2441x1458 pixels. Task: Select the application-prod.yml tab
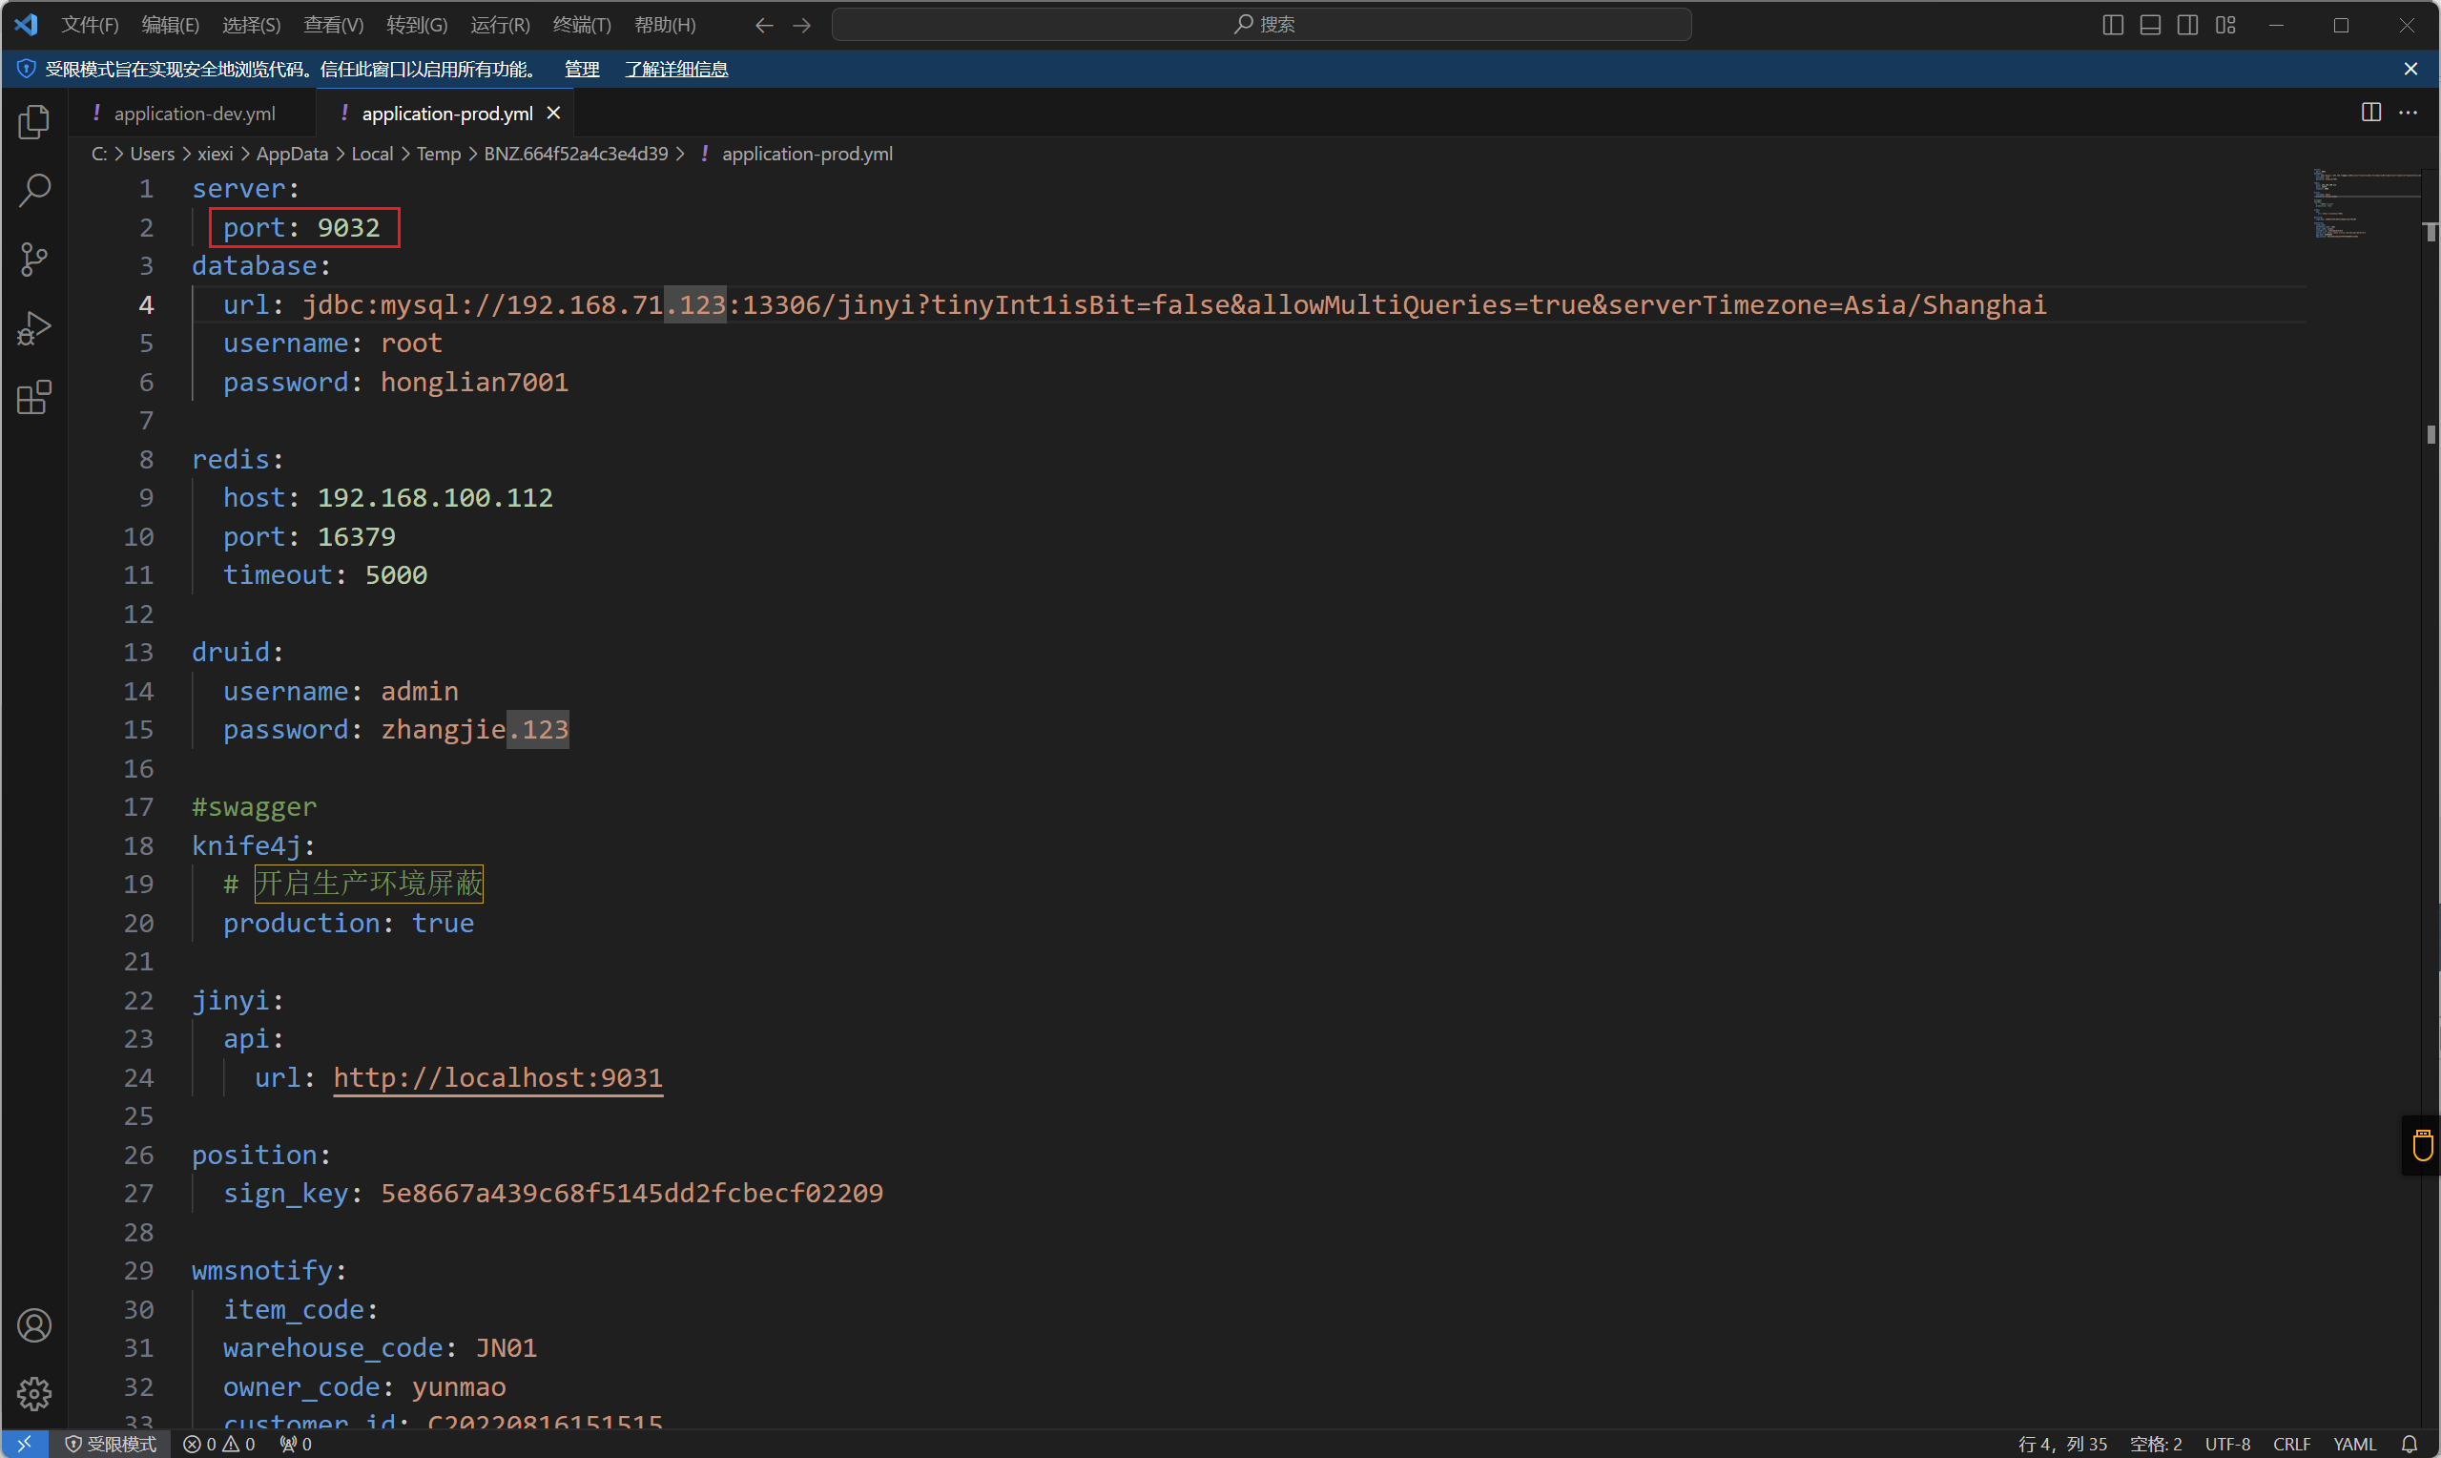[446, 113]
